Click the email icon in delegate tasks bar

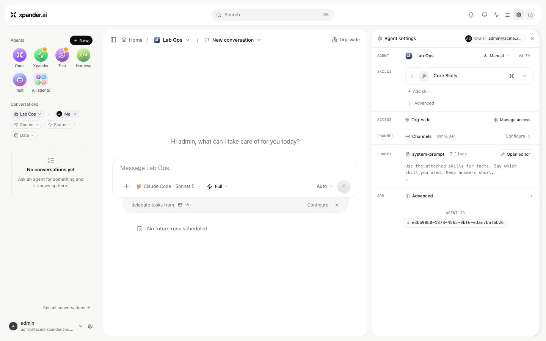click(180, 205)
